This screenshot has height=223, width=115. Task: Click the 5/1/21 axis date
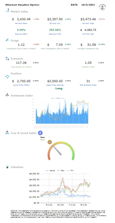click(x=61, y=205)
